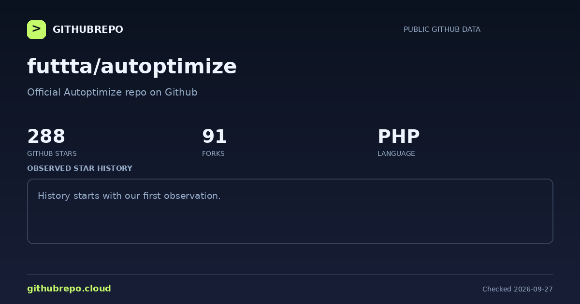Open the githubrepo.cloud link

69,289
